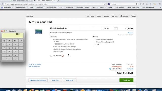Open the Landvoice bookmark
Viewport: 162px width, 91px height.
[x=39, y=8]
